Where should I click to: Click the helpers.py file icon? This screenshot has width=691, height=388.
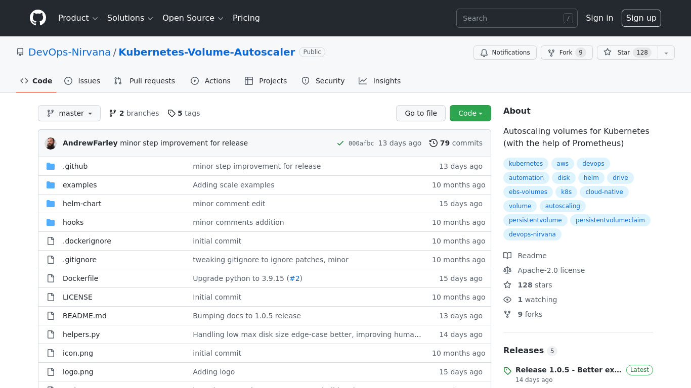point(51,334)
